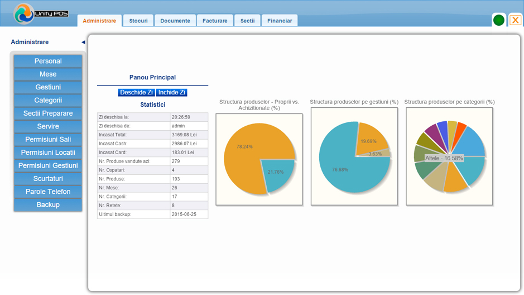Select the Facturare tab
The image size is (524, 295).
(215, 21)
